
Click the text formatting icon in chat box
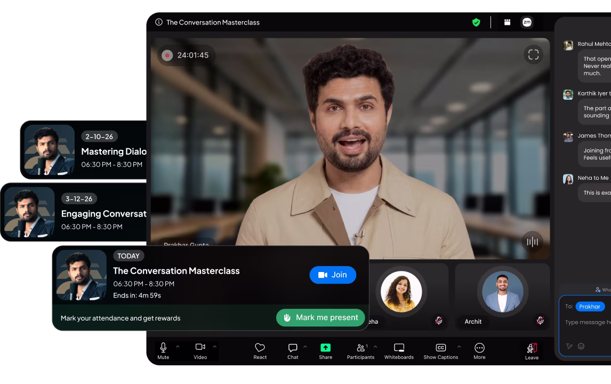(569, 346)
